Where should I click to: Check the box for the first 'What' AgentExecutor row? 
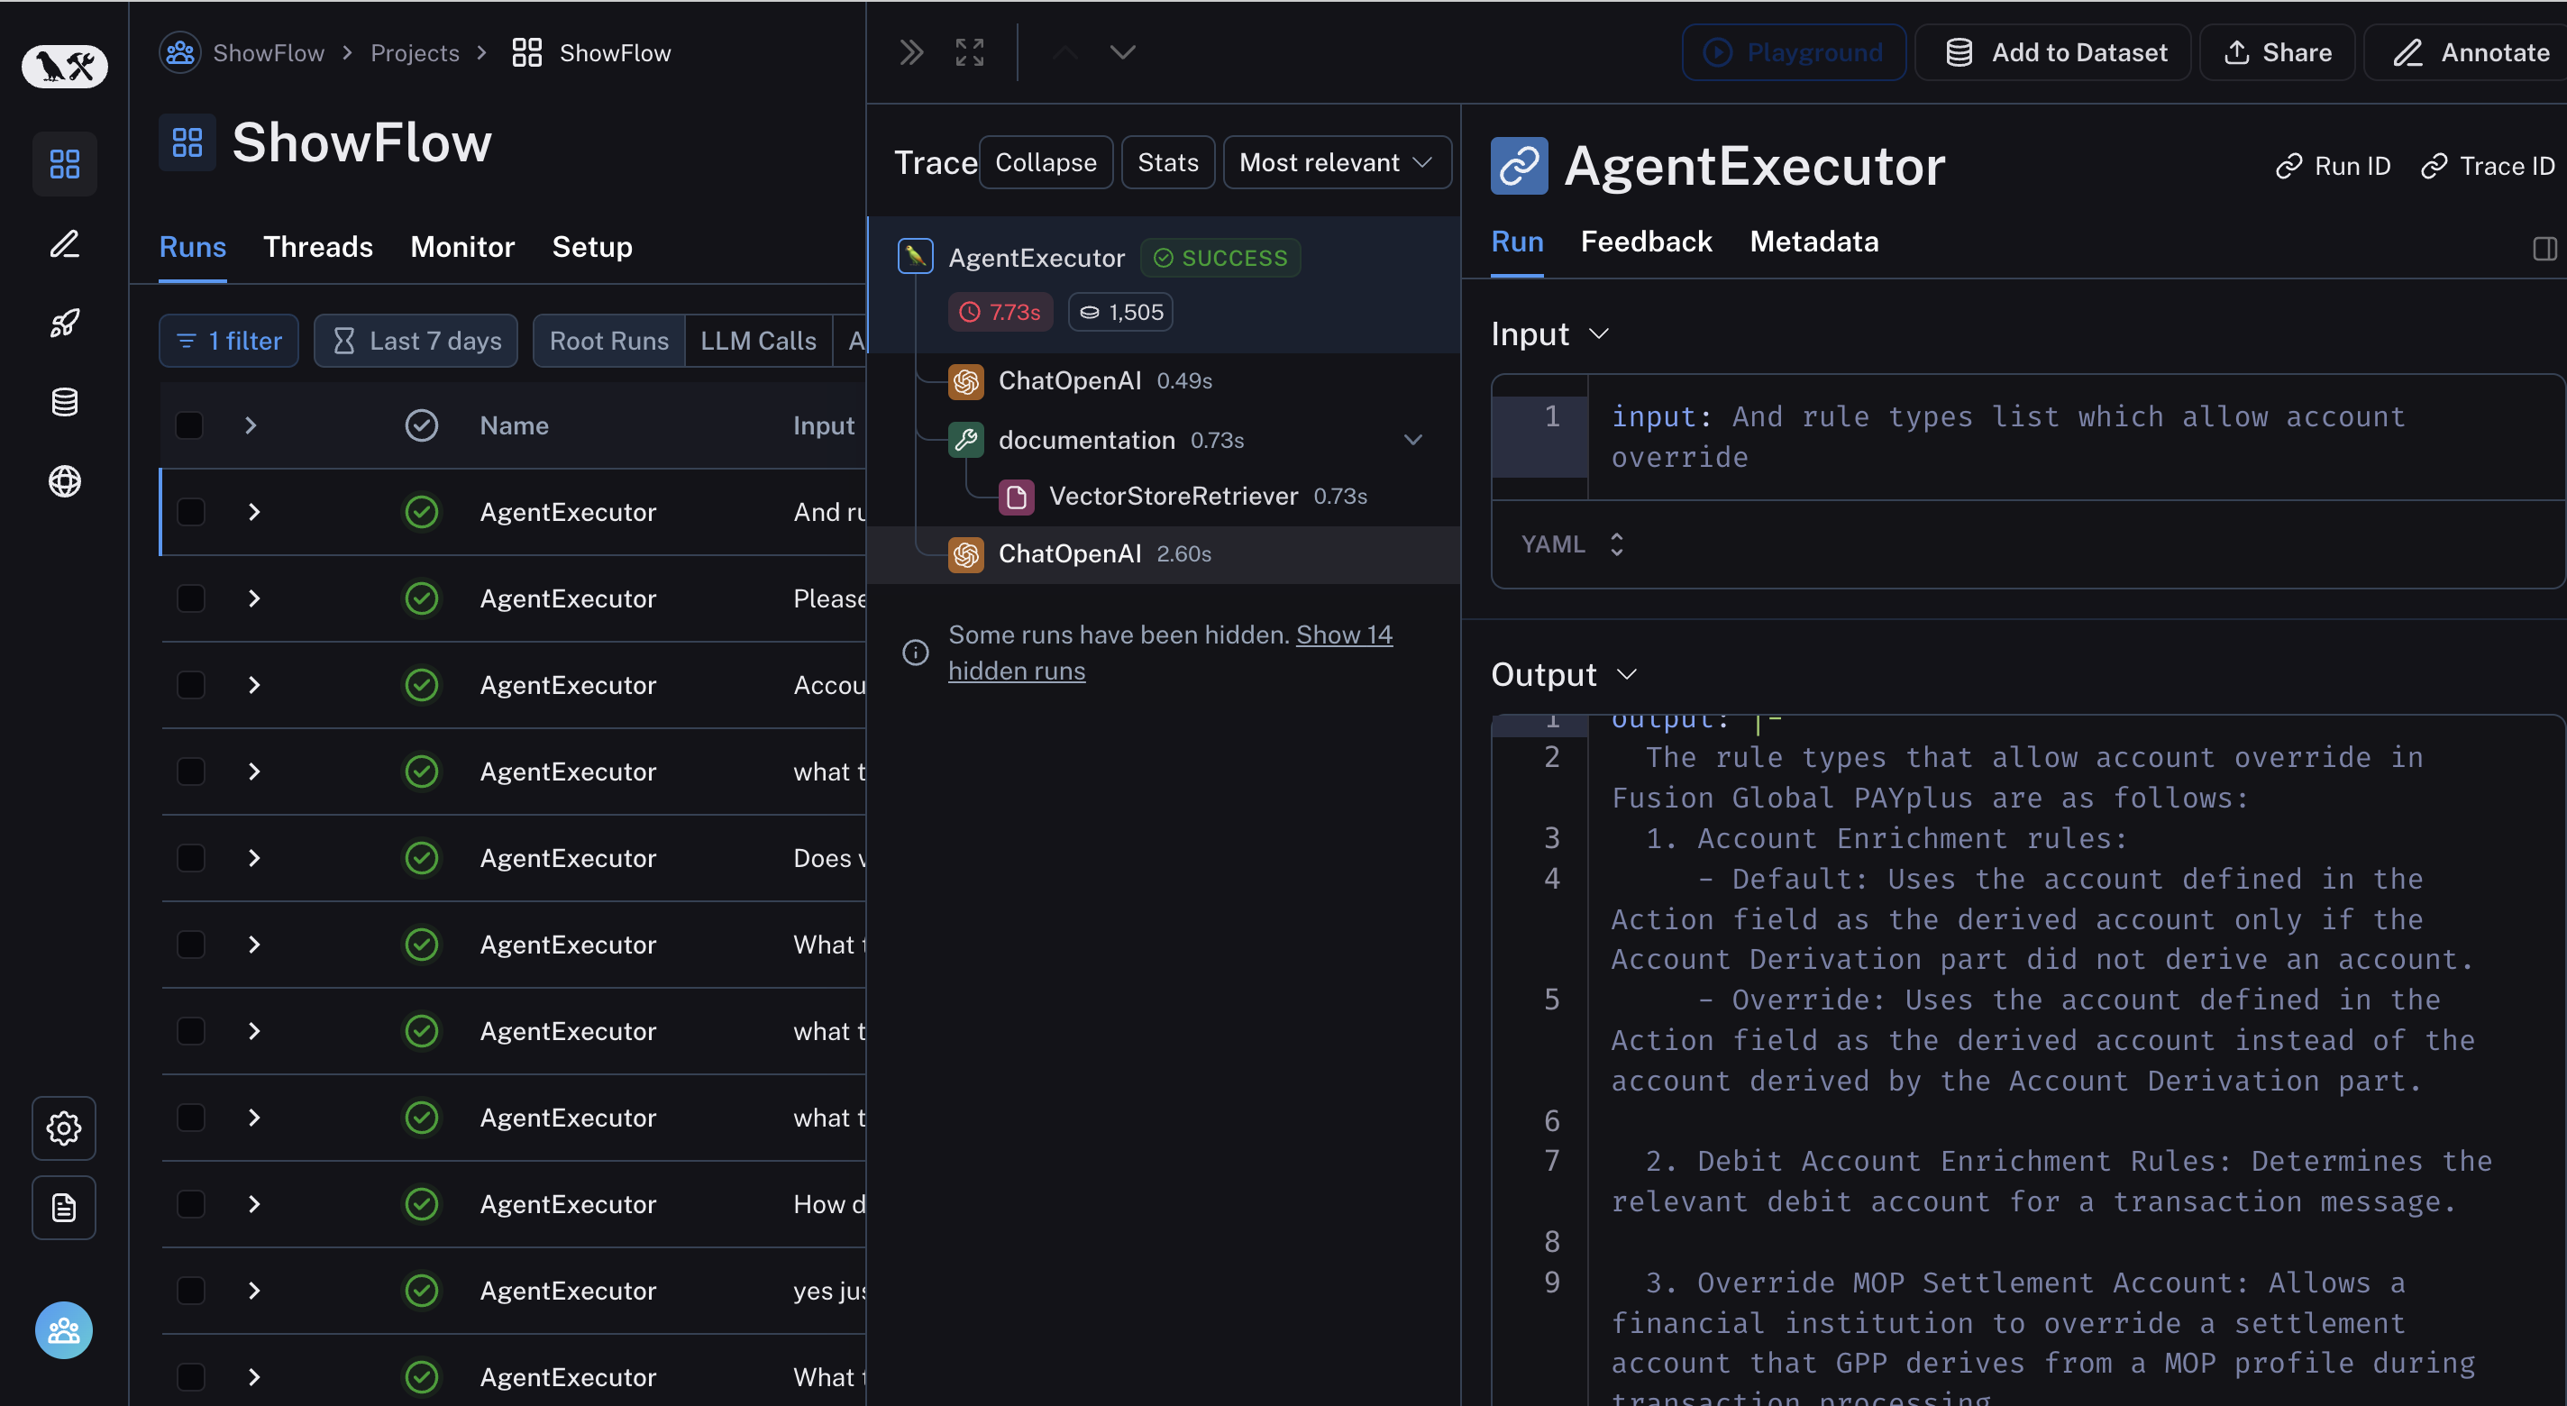coord(189,945)
